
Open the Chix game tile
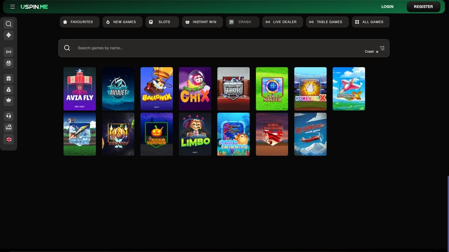click(x=195, y=89)
